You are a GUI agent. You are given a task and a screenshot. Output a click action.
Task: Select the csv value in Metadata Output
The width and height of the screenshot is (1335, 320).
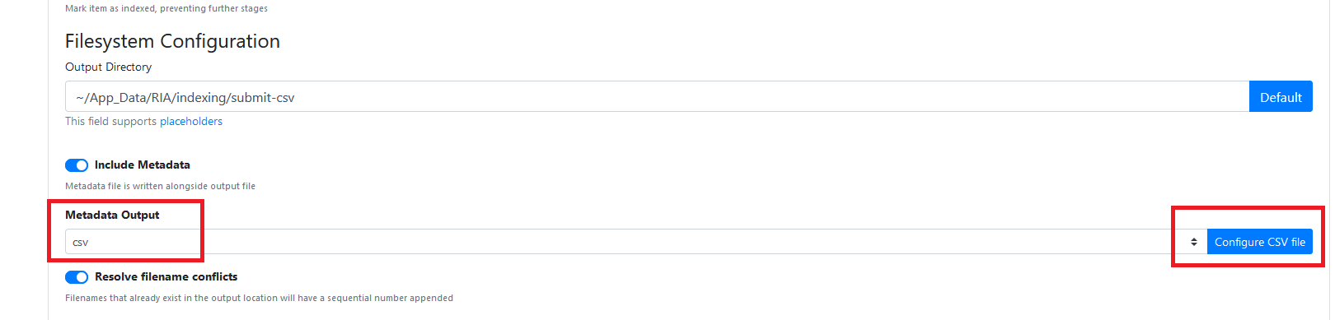pos(81,243)
